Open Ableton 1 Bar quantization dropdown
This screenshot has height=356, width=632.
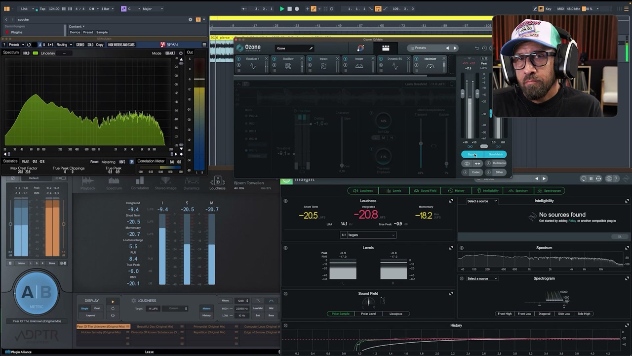click(107, 9)
